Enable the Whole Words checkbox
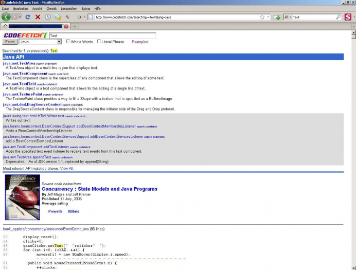 68,41
